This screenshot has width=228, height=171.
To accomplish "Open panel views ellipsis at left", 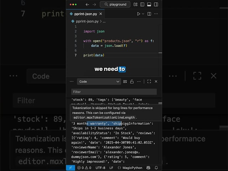I will (72, 82).
